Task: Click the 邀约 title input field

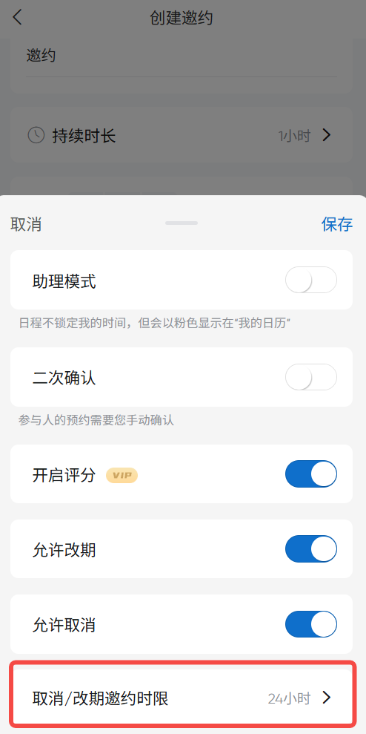Action: pyautogui.click(x=182, y=56)
